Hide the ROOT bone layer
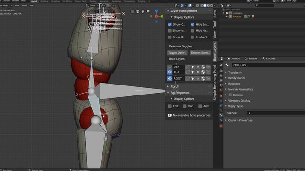This screenshot has width=305, height=171. pyautogui.click(x=170, y=79)
